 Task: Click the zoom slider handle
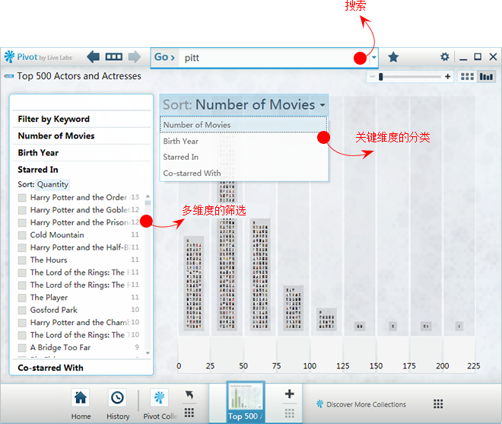point(380,76)
